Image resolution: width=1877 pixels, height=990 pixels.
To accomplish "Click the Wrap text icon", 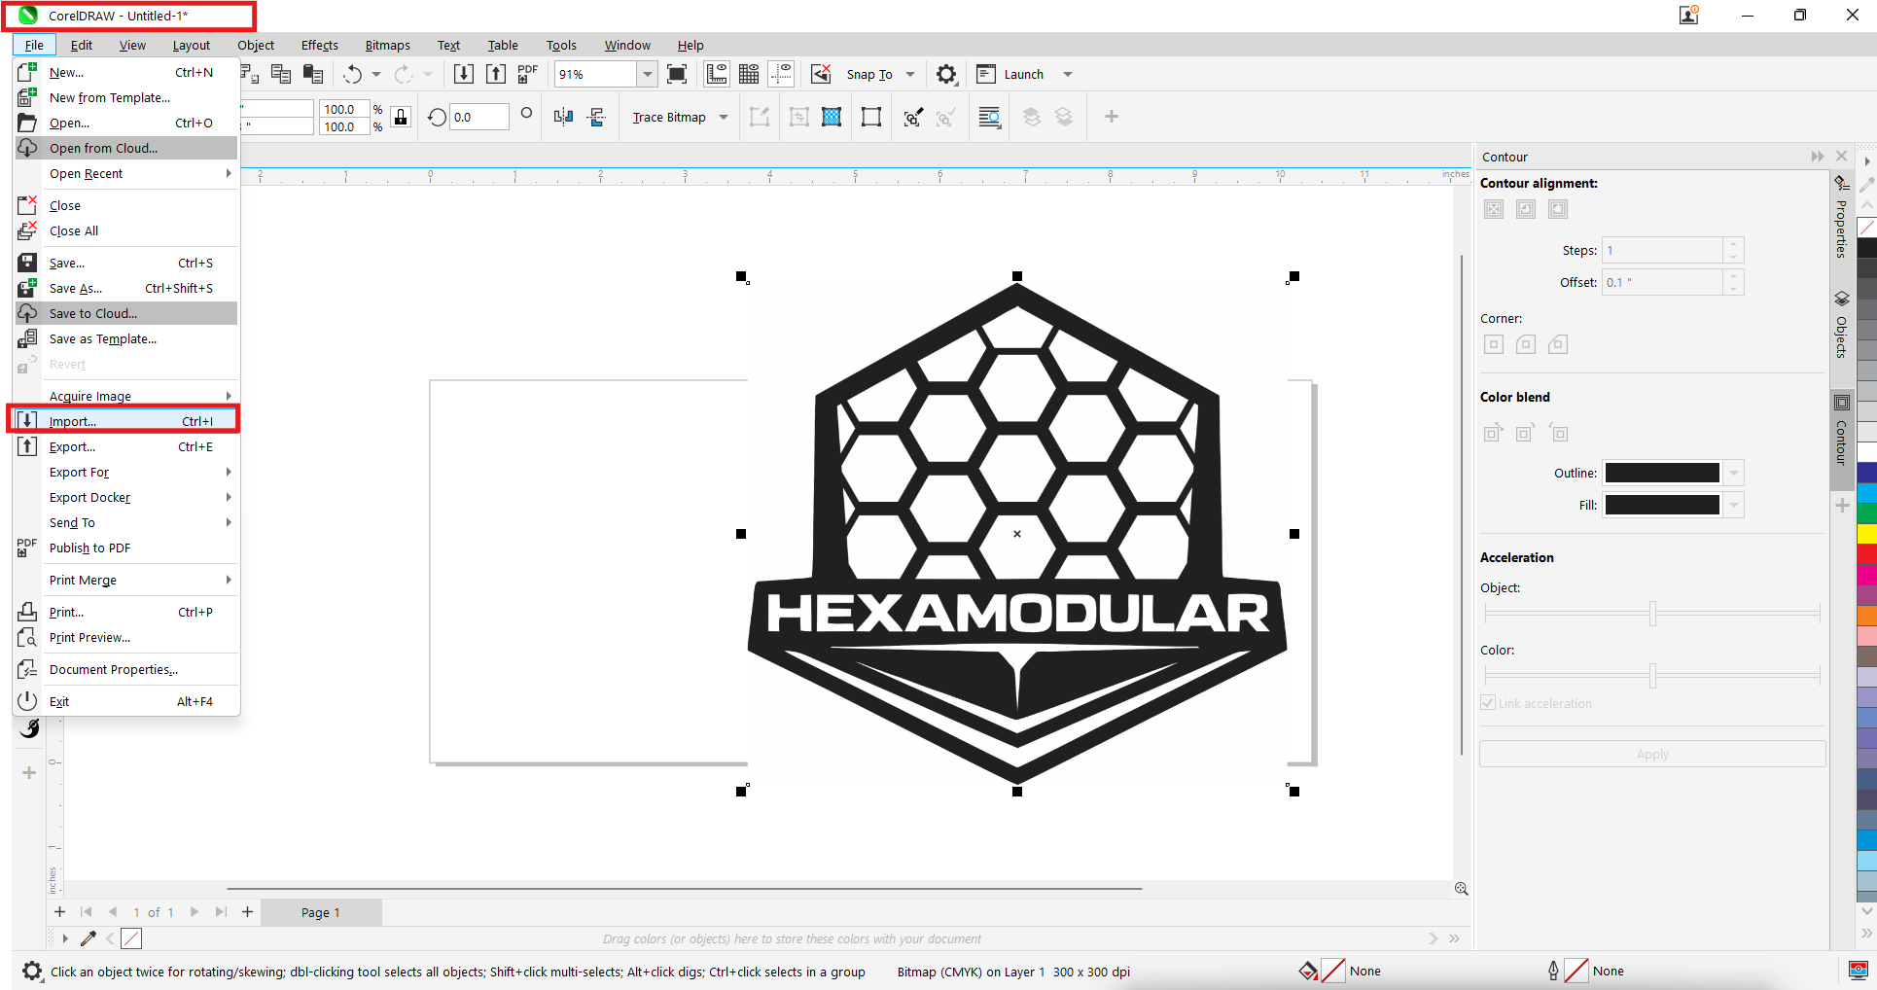I will click(989, 117).
